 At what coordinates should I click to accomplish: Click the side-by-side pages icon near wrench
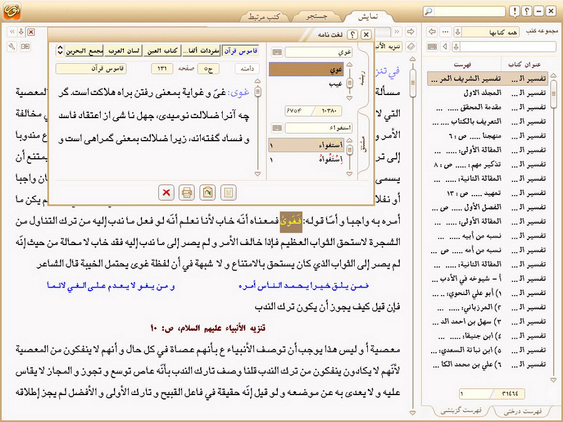click(x=25, y=46)
